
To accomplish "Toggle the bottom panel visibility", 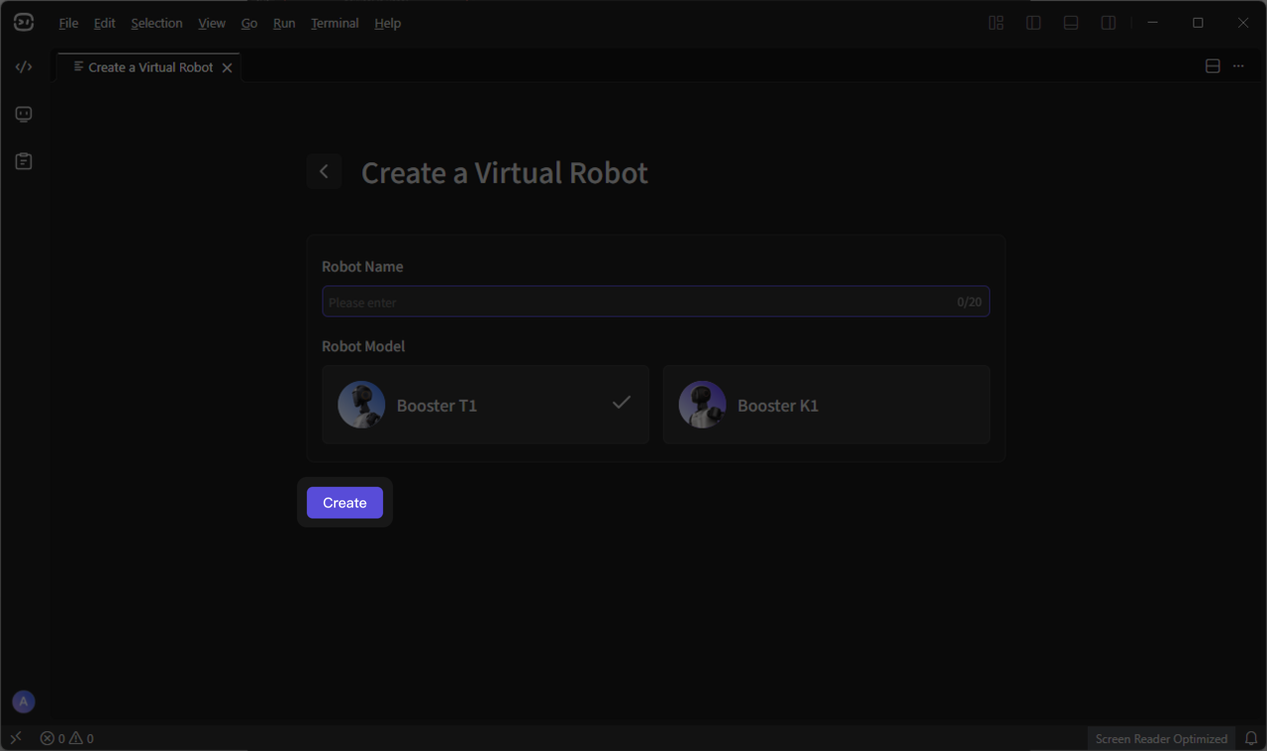I will coord(1071,23).
